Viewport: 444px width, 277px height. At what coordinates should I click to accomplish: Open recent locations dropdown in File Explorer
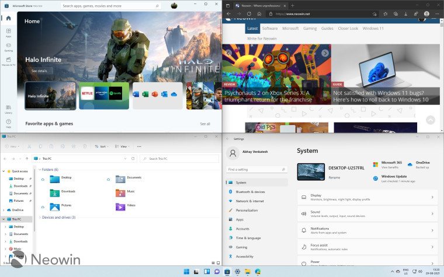coord(20,159)
